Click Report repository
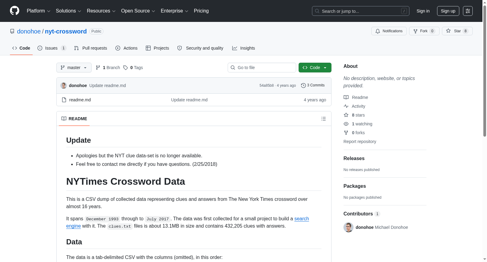The image size is (487, 262). (360, 141)
